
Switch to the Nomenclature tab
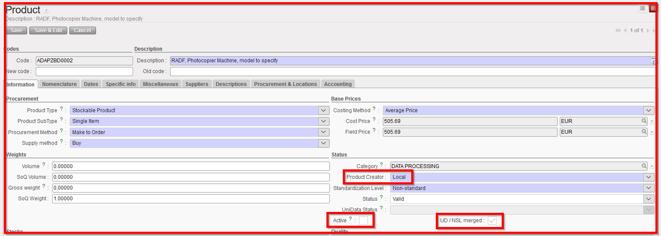[x=59, y=84]
